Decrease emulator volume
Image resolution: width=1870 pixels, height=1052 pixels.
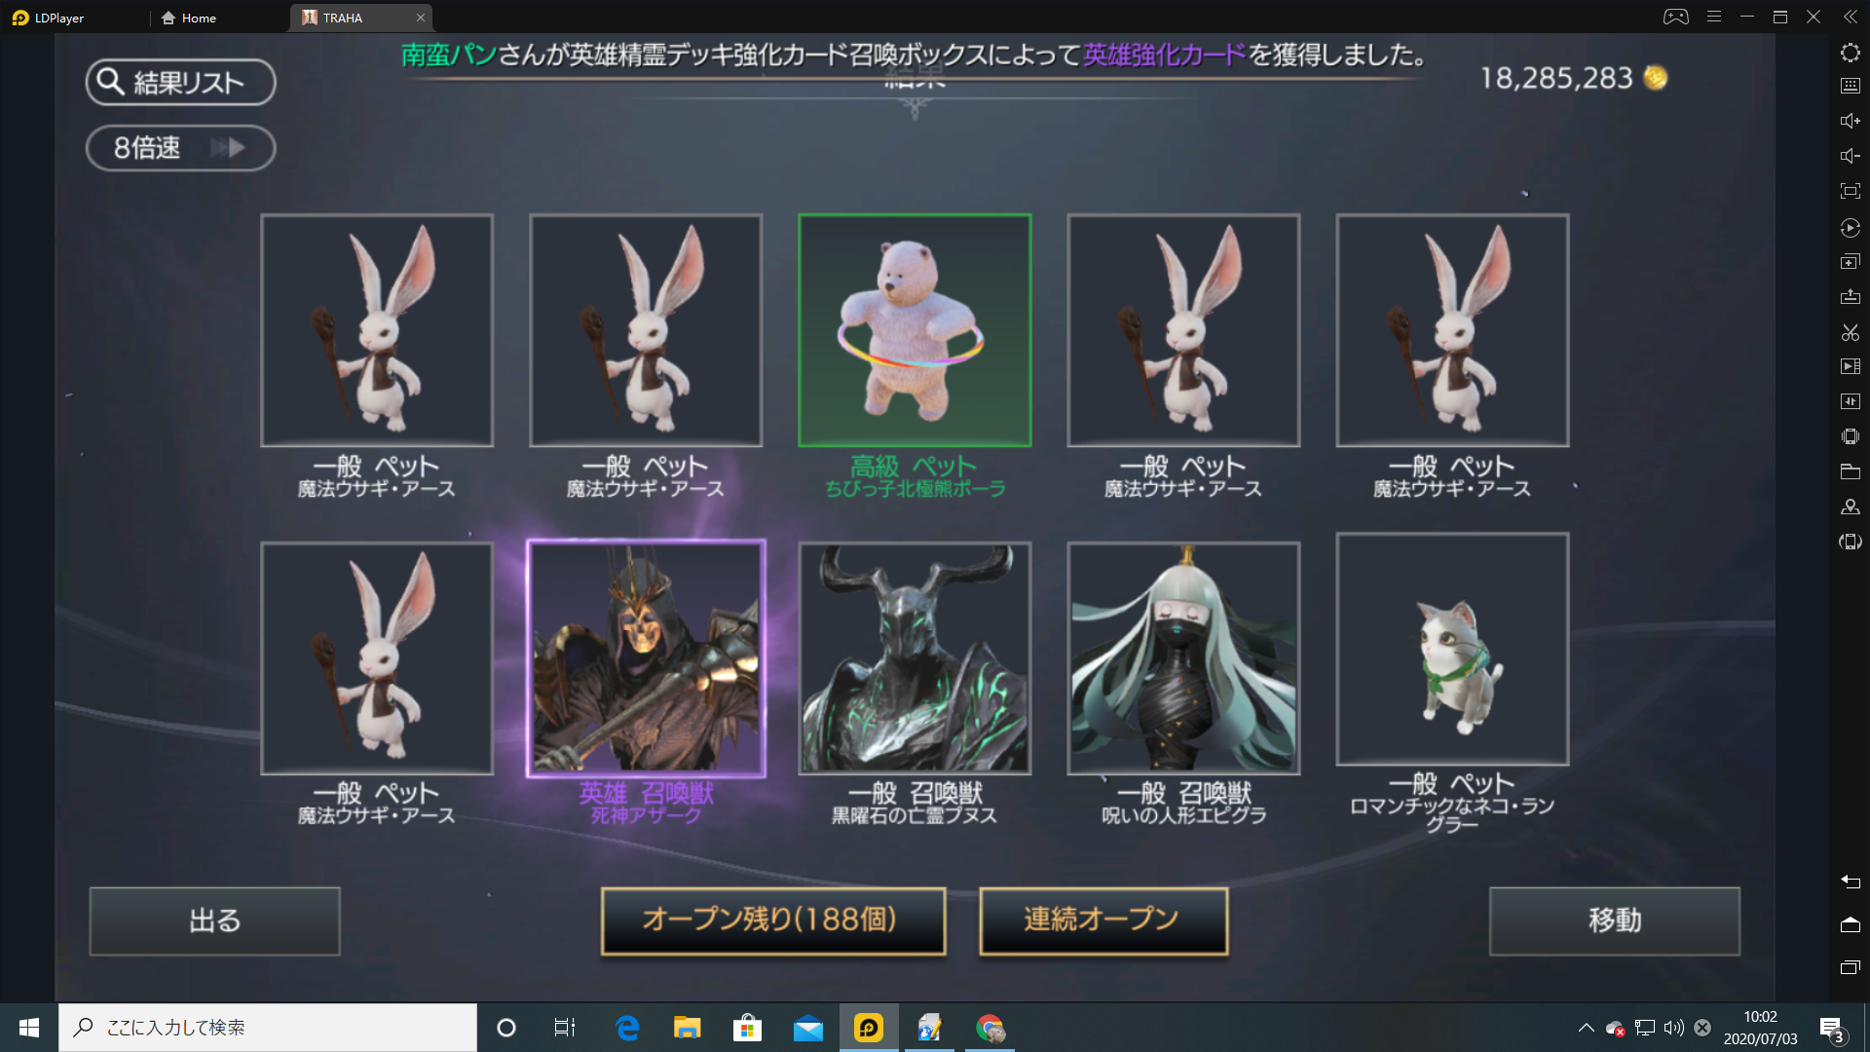pyautogui.click(x=1851, y=156)
